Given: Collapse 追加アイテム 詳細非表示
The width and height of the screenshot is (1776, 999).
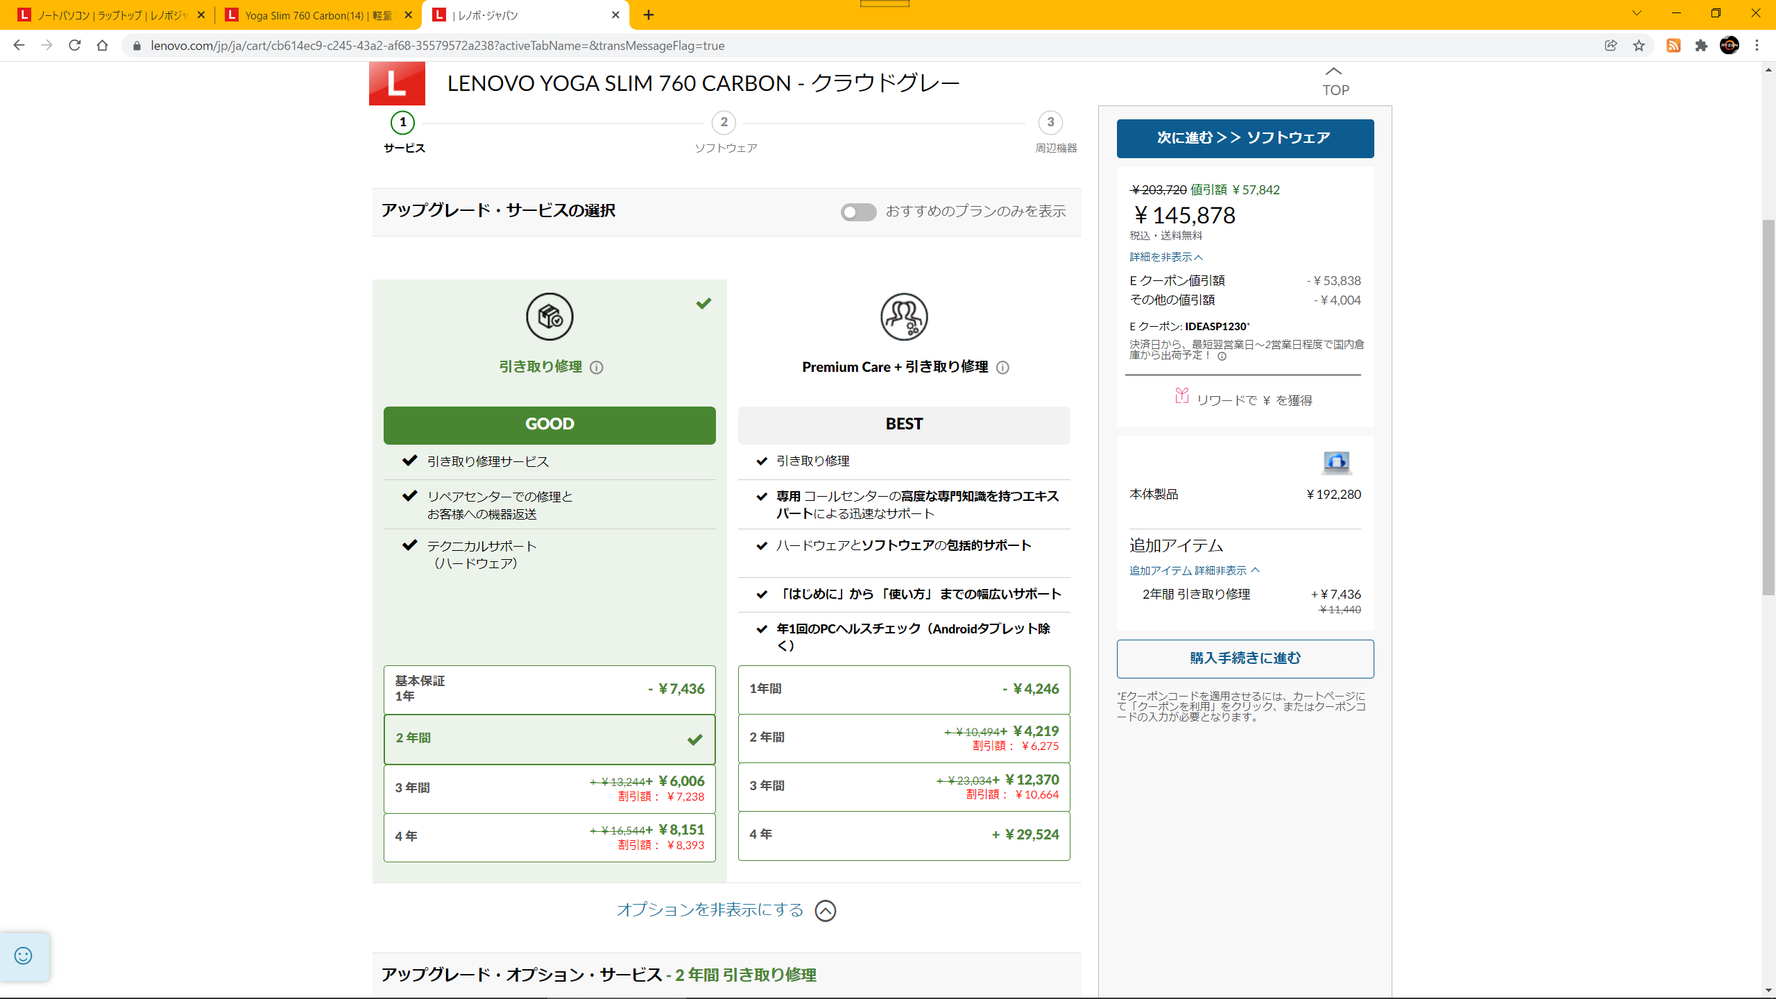Looking at the screenshot, I should coord(1194,570).
